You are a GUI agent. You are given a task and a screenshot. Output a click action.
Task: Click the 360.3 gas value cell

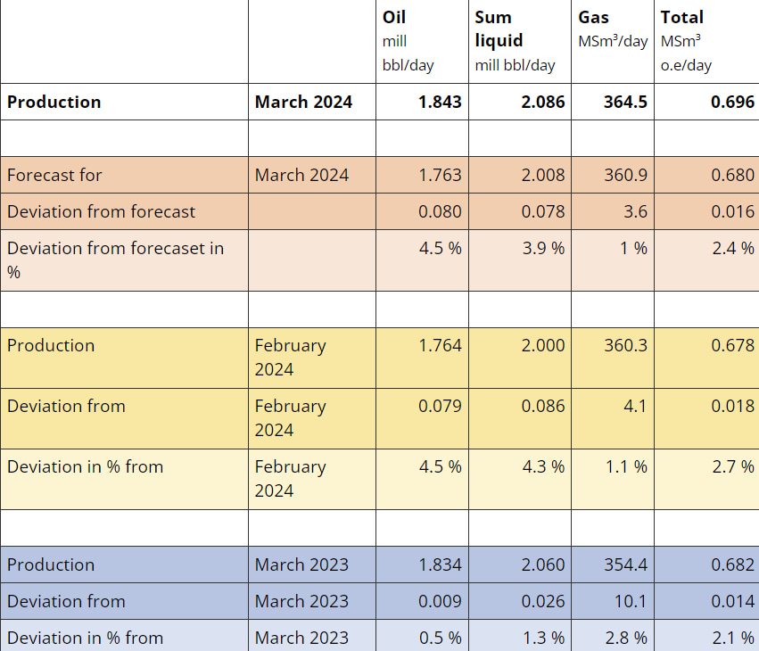[x=625, y=345]
